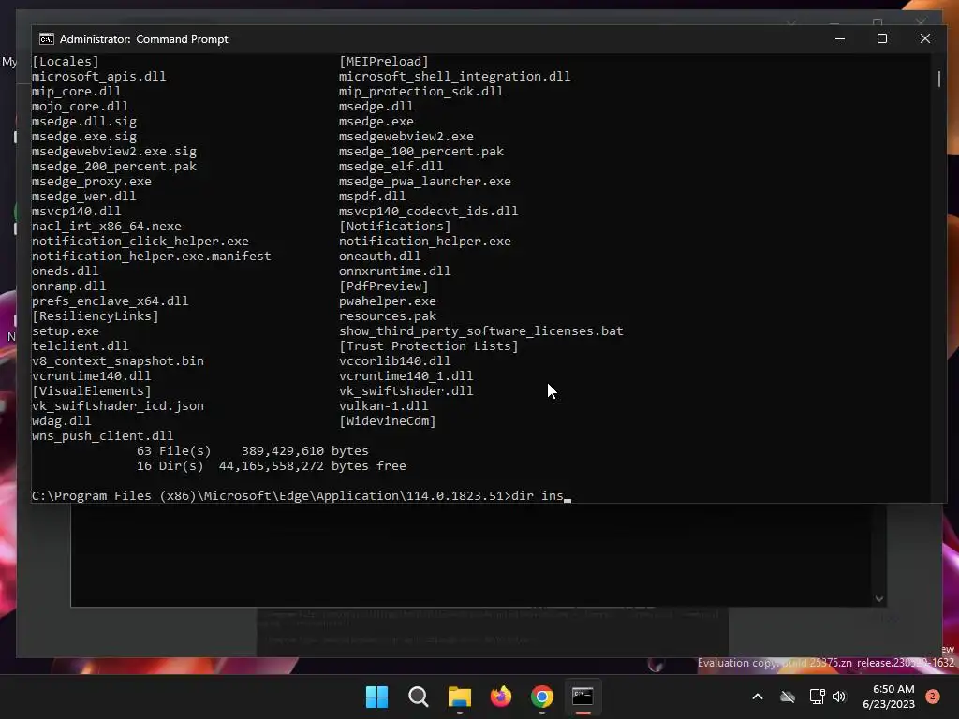959x719 pixels.
Task: Click notification_helper.exe.manifest entry
Action: (x=152, y=257)
